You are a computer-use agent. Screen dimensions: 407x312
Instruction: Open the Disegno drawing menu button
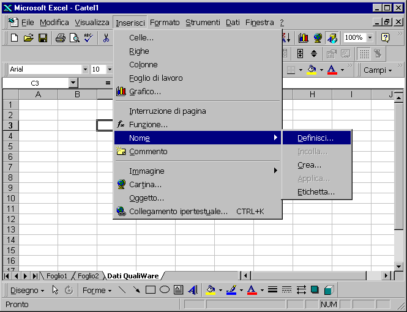(x=27, y=290)
